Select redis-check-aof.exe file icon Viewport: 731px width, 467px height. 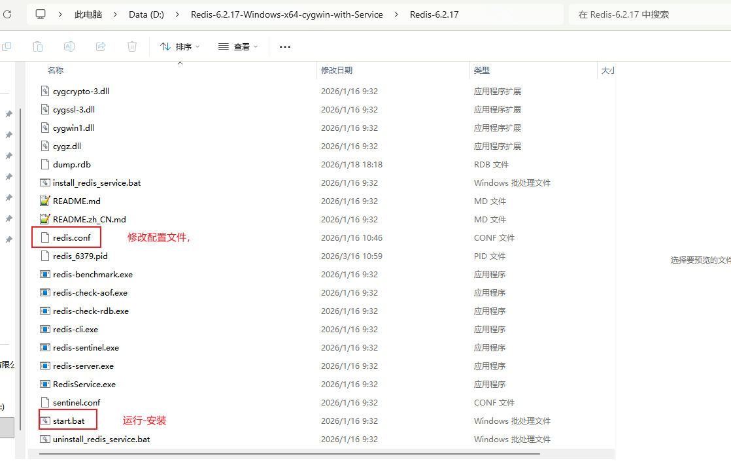coord(44,292)
